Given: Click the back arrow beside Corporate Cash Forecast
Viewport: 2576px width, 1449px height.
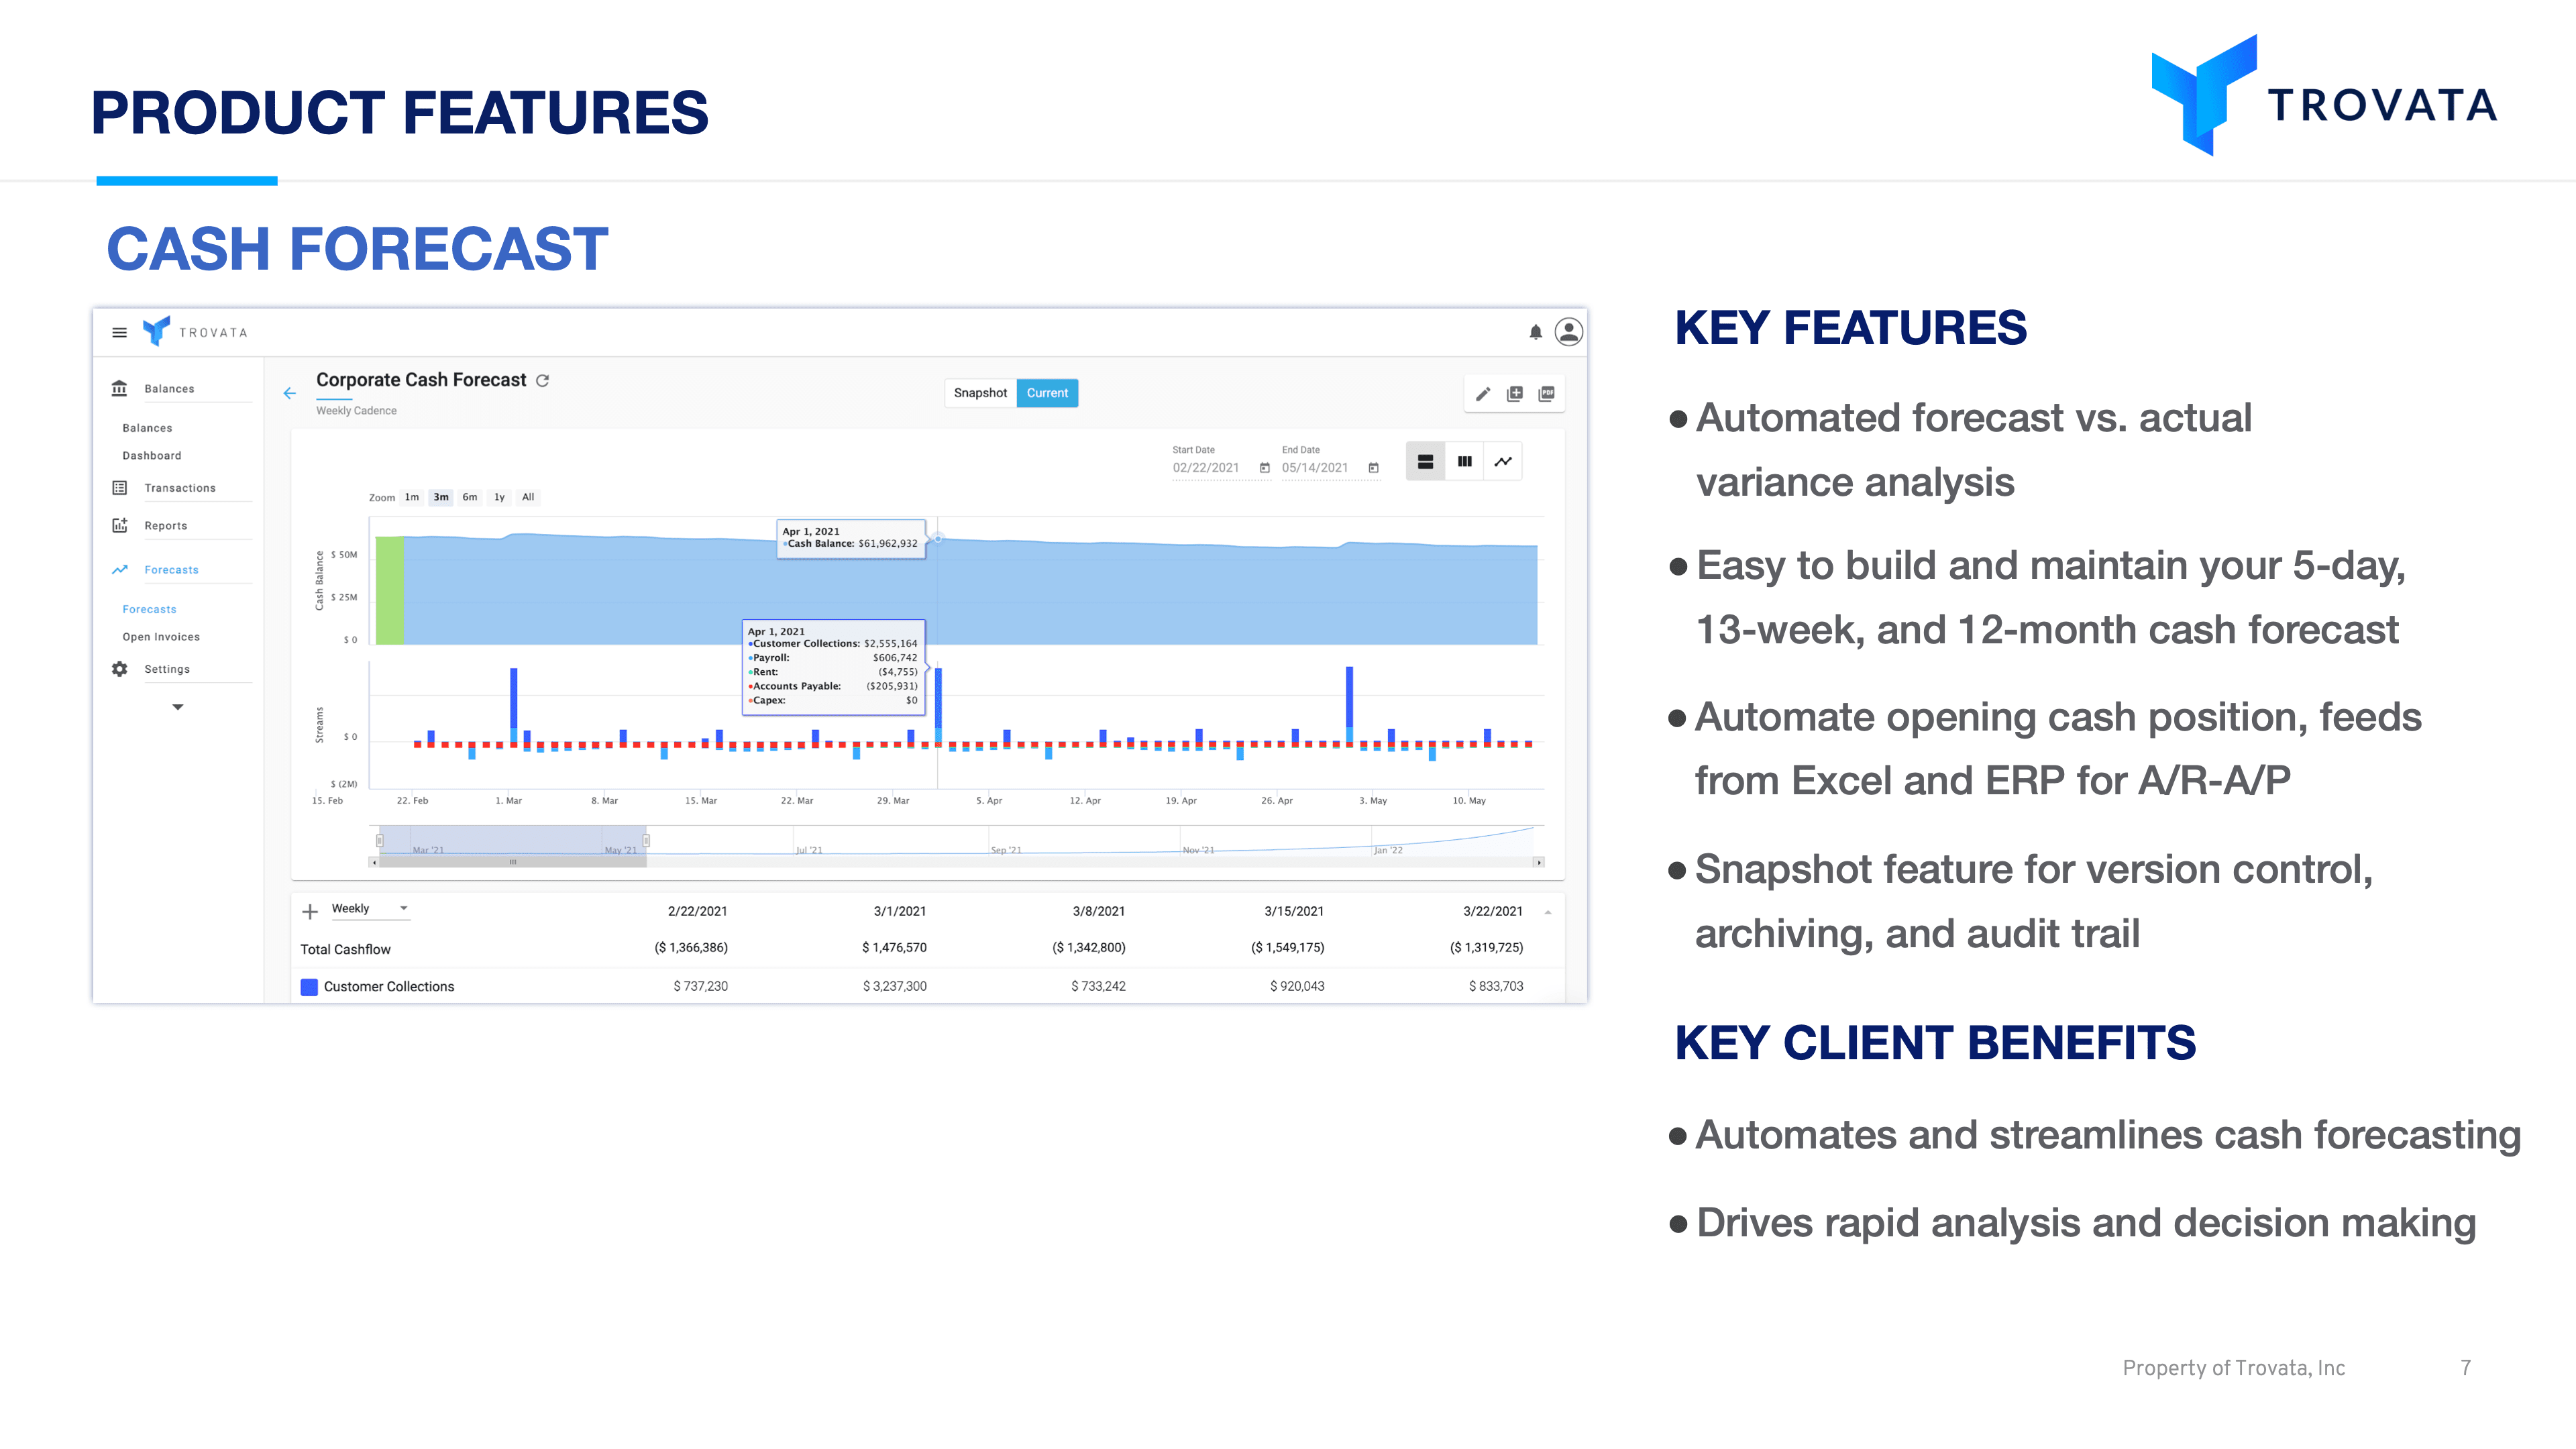Looking at the screenshot, I should tap(289, 393).
